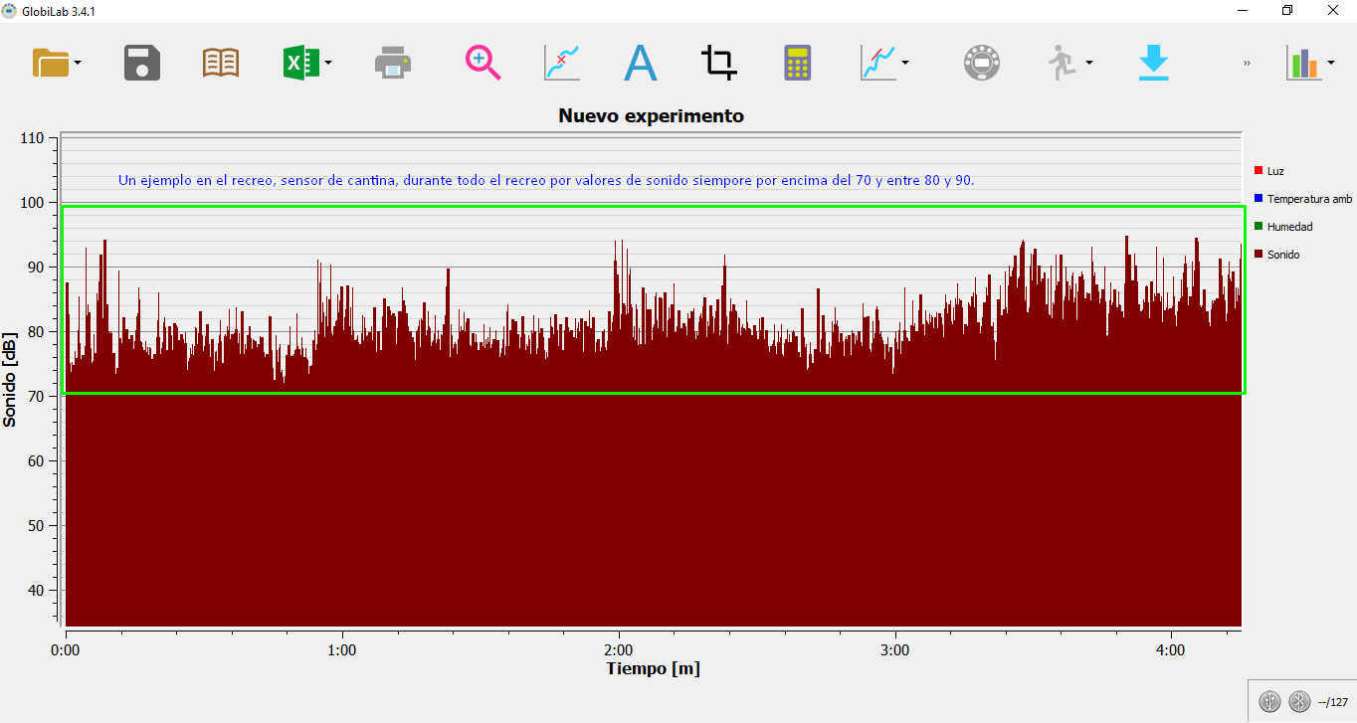Image resolution: width=1357 pixels, height=723 pixels.
Task: Select the magnifier zoom tool
Action: coord(483,63)
